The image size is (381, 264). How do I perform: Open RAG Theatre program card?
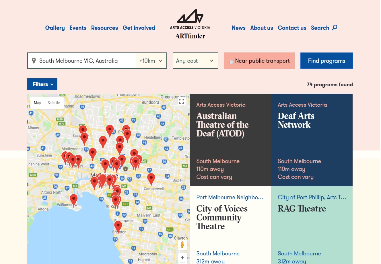coord(312,225)
